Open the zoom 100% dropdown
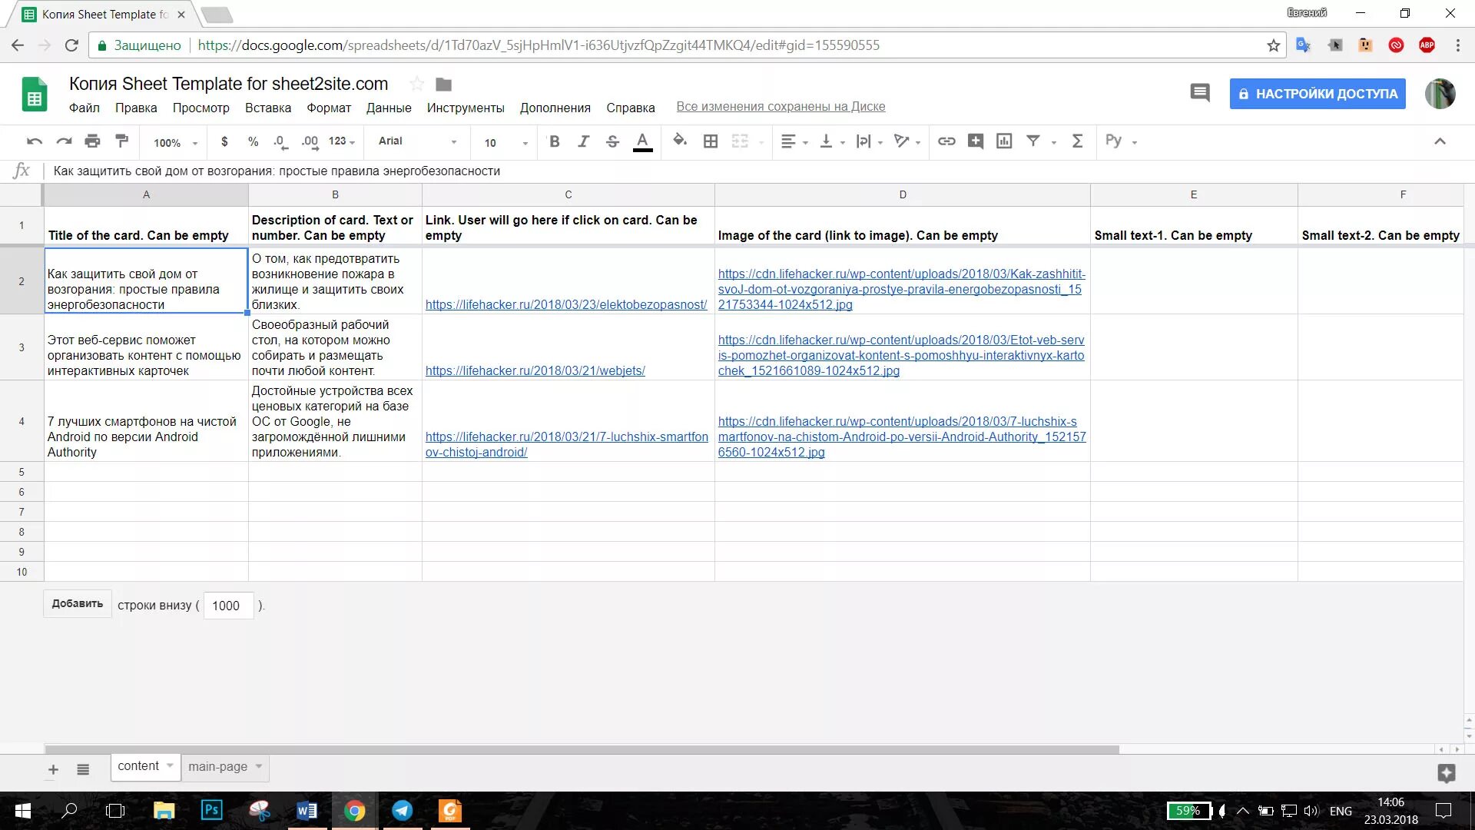 click(175, 142)
